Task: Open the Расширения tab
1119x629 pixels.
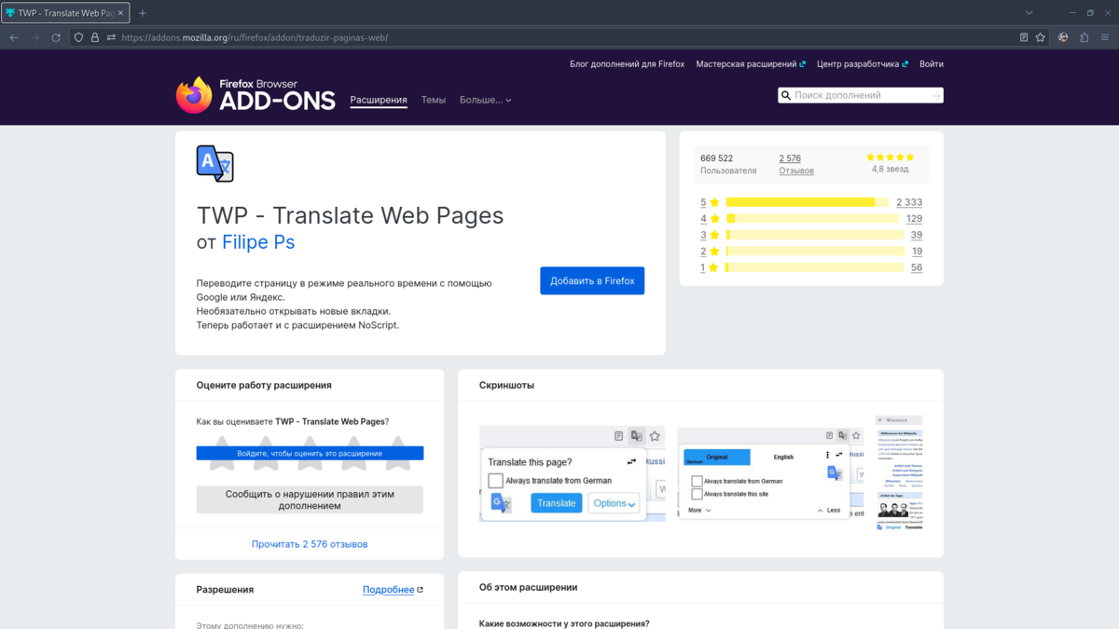Action: [379, 100]
